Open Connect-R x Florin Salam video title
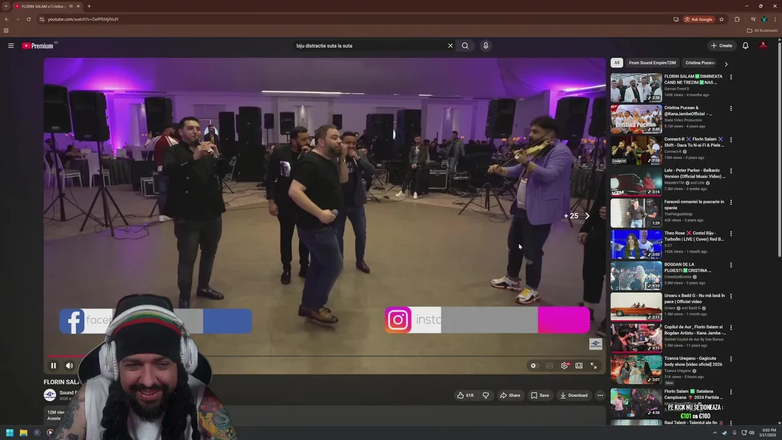 tap(694, 142)
